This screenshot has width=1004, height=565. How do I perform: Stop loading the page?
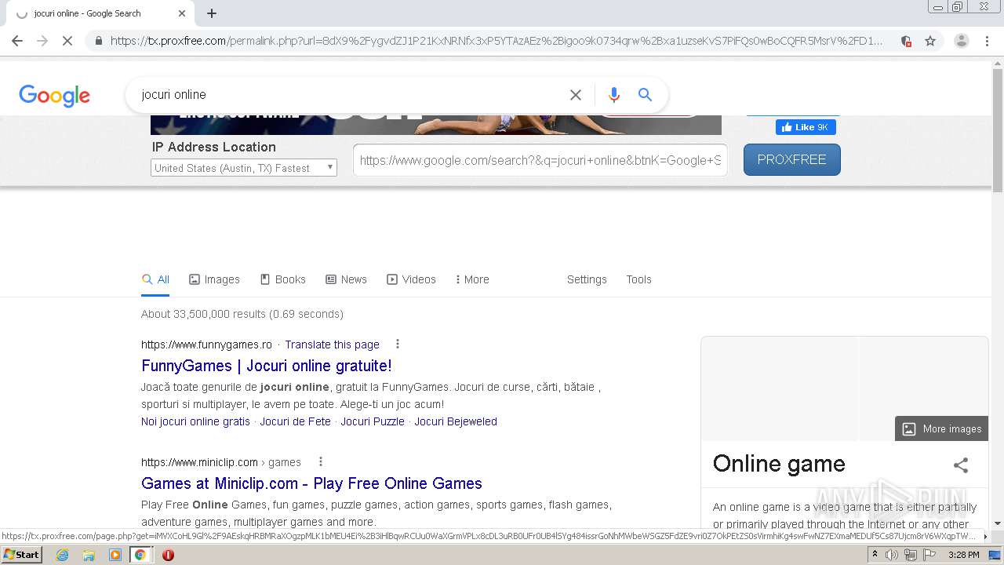(x=67, y=41)
